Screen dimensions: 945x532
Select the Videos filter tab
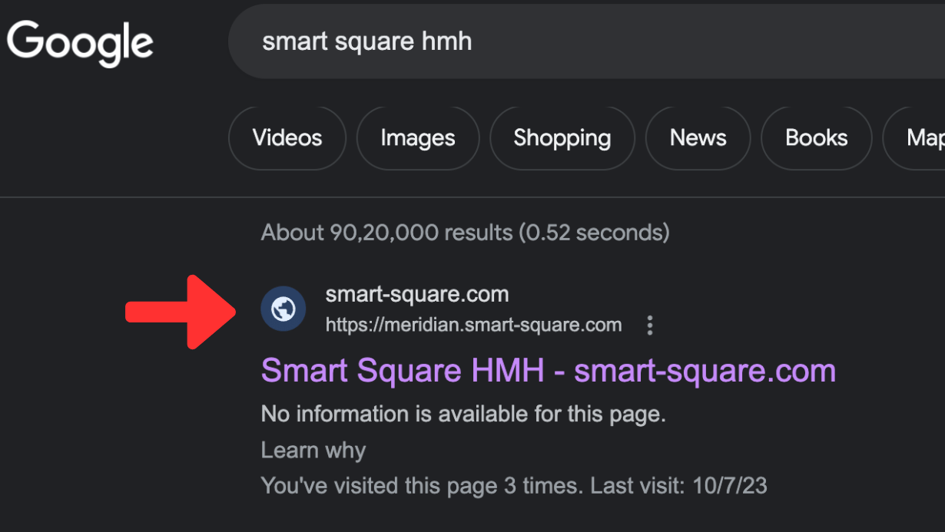pos(287,138)
